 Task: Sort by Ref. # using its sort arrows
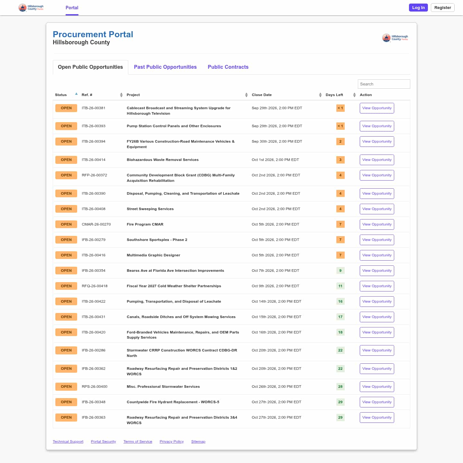click(121, 95)
